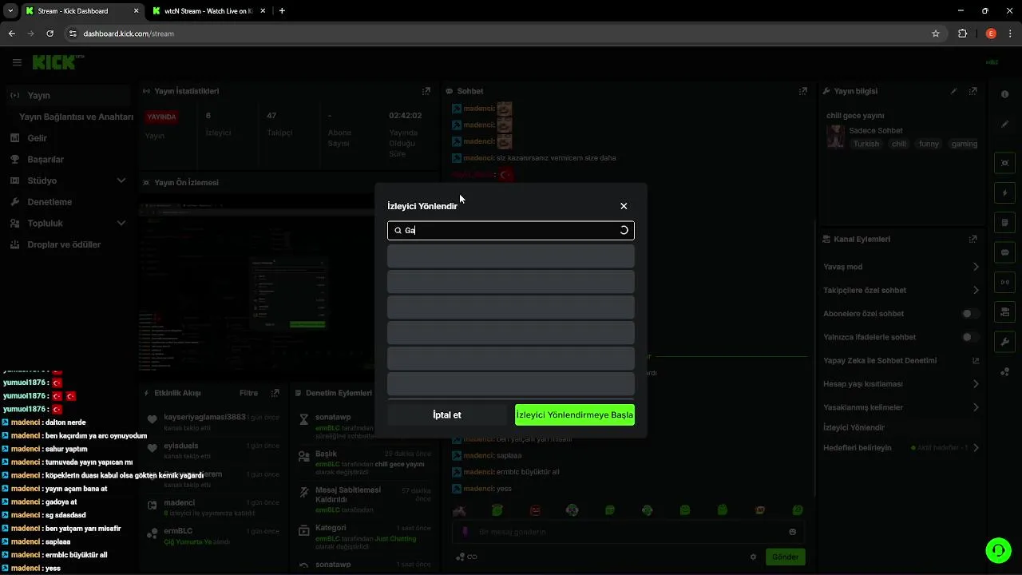This screenshot has height=575, width=1022.
Task: Open the browser extensions menu
Action: pyautogui.click(x=962, y=34)
